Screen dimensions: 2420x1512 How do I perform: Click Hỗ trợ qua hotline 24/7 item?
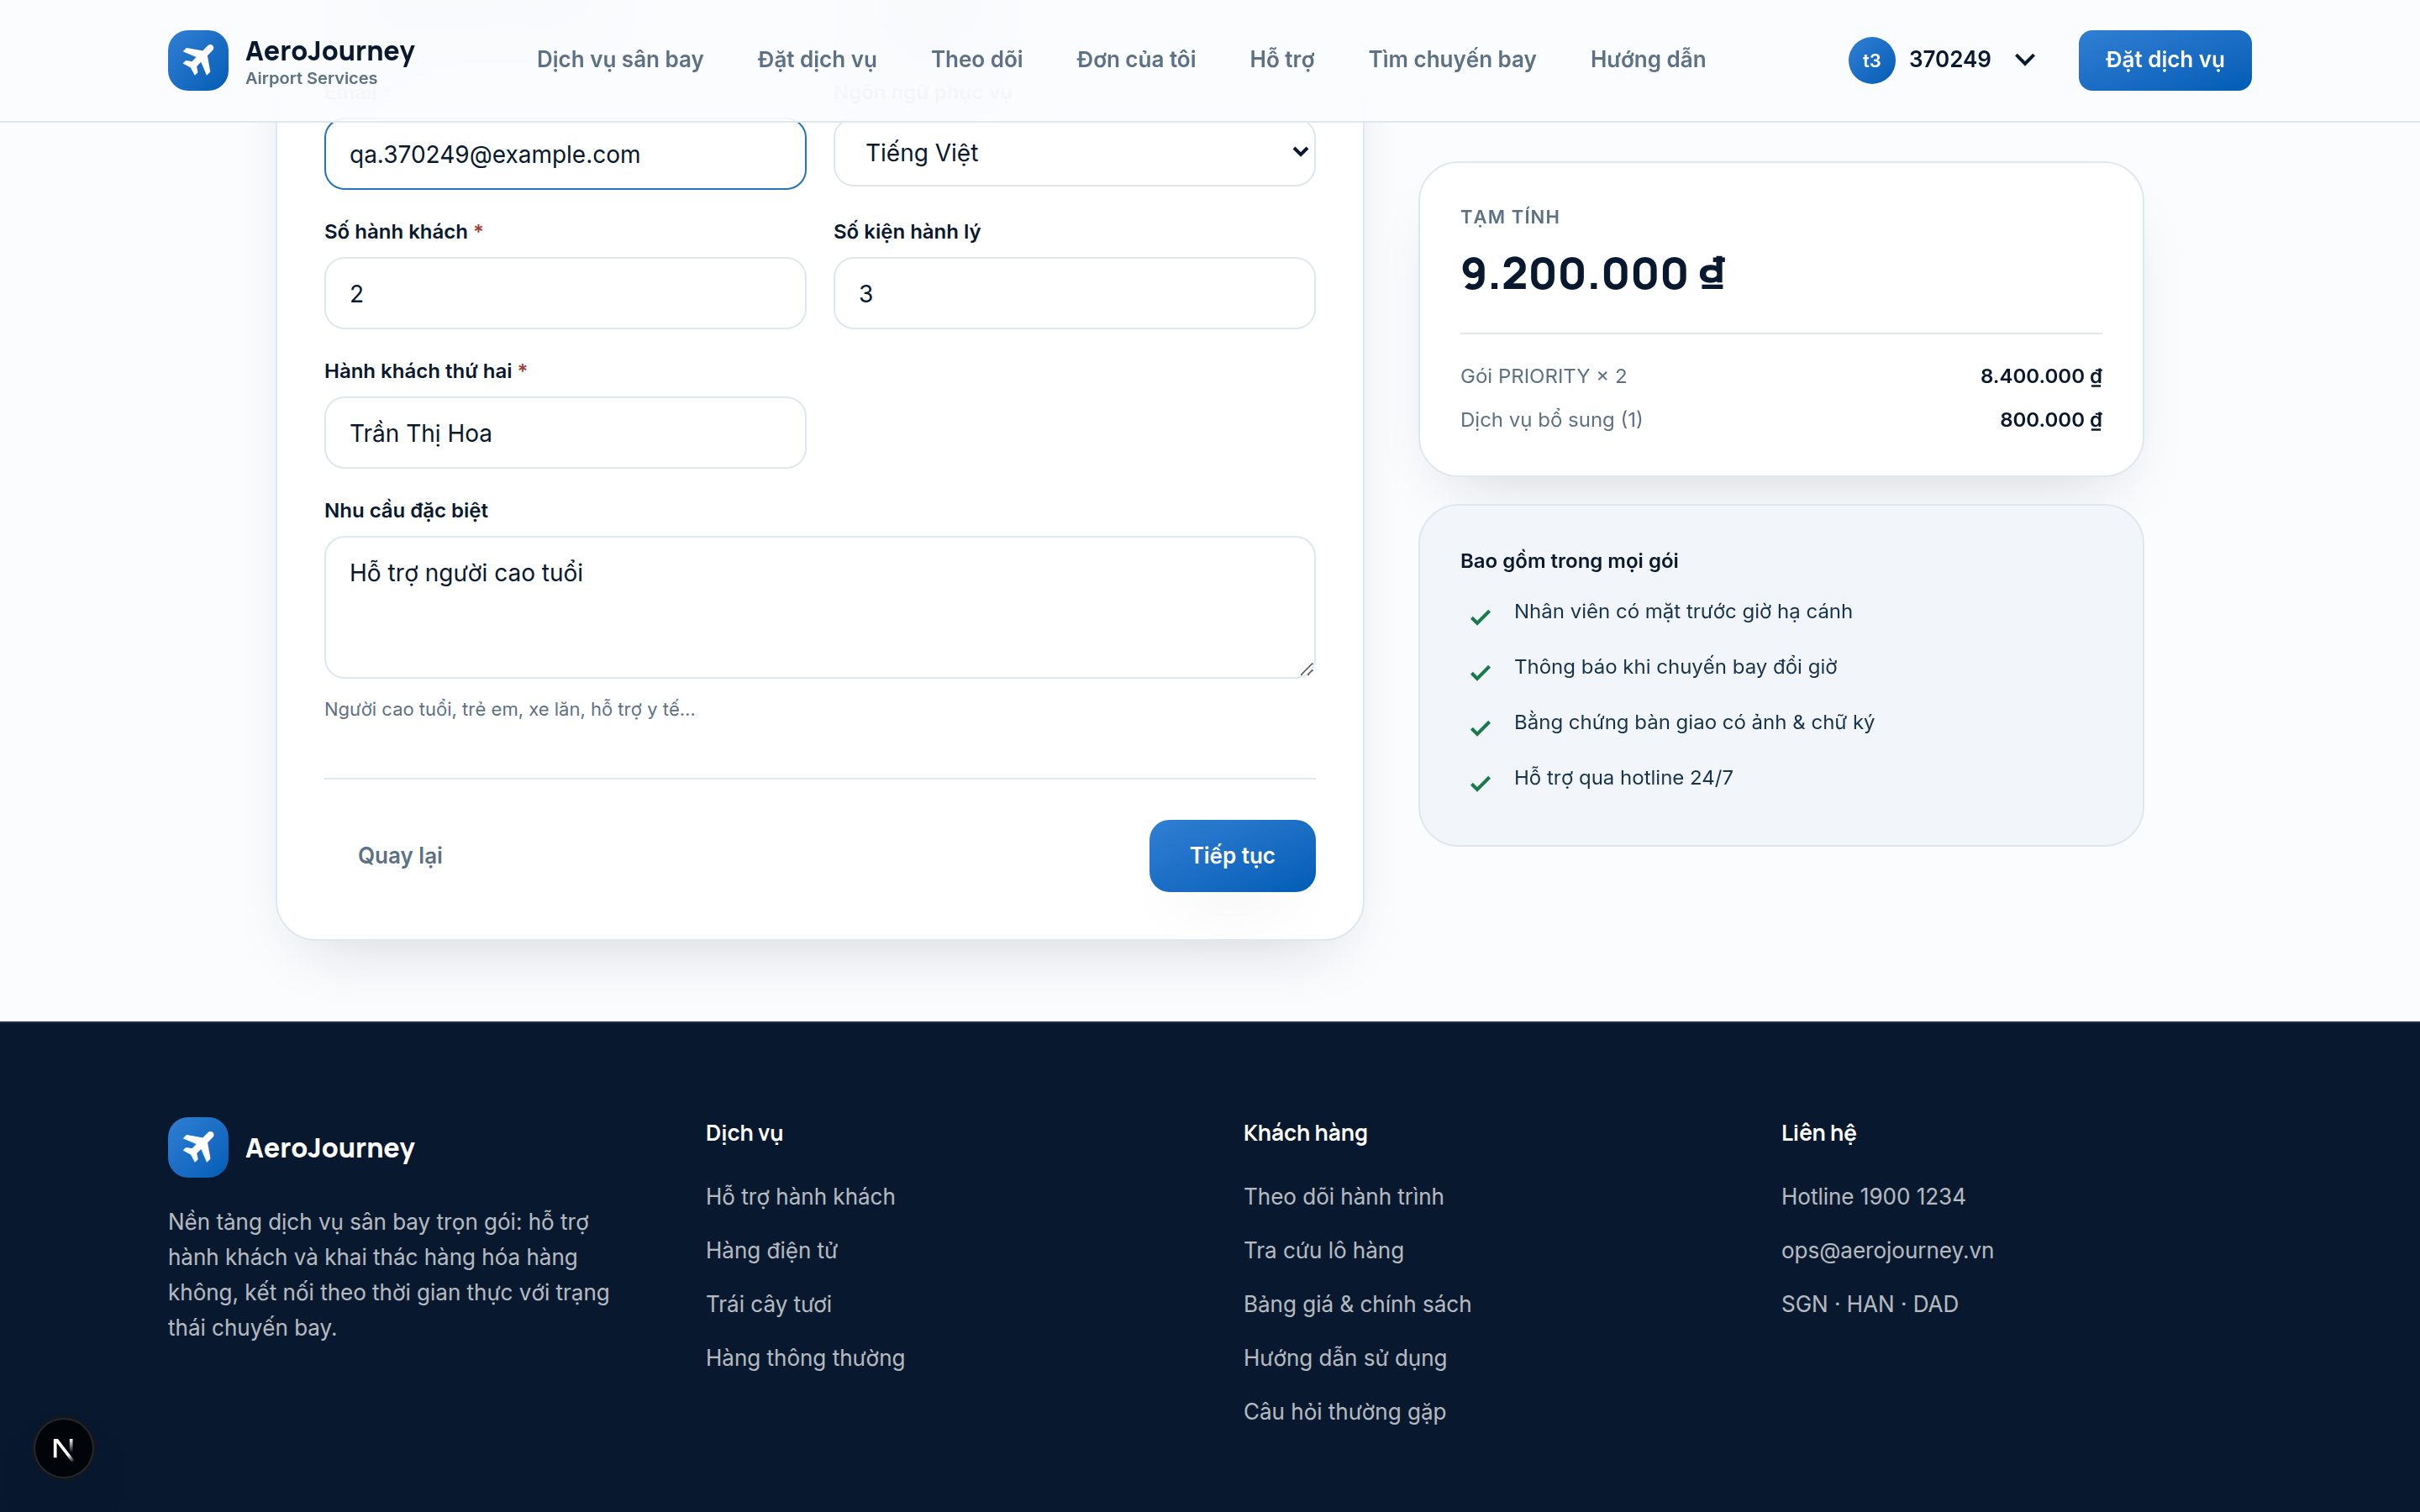point(1623,778)
